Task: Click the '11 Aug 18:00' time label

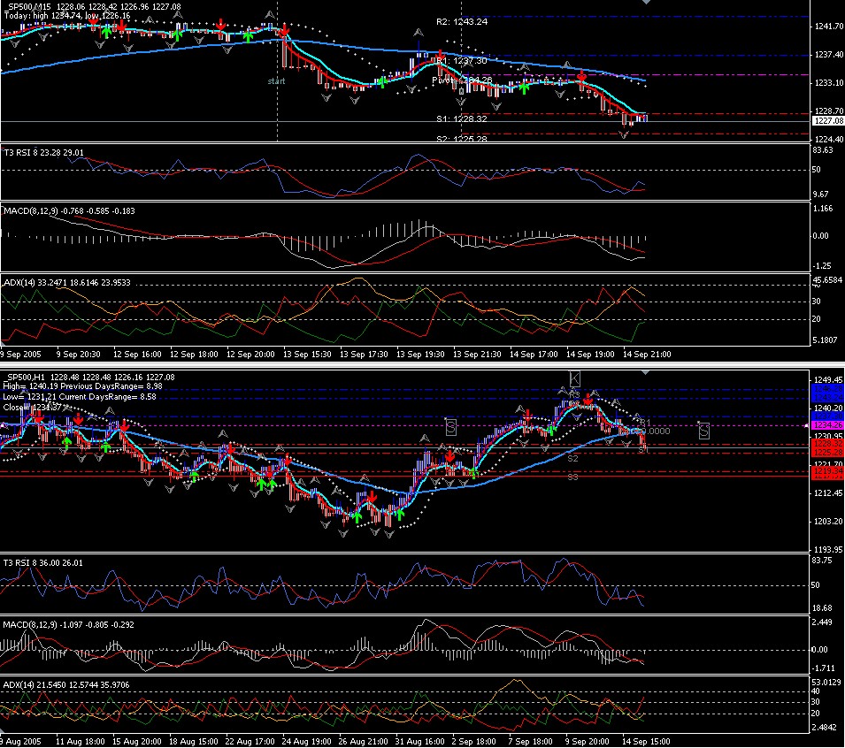Action: (x=81, y=742)
